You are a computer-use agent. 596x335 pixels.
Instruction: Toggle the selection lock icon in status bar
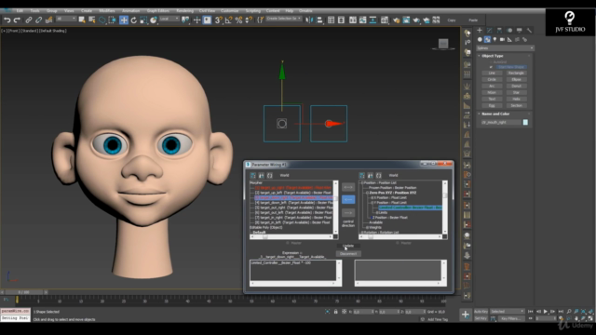point(335,312)
